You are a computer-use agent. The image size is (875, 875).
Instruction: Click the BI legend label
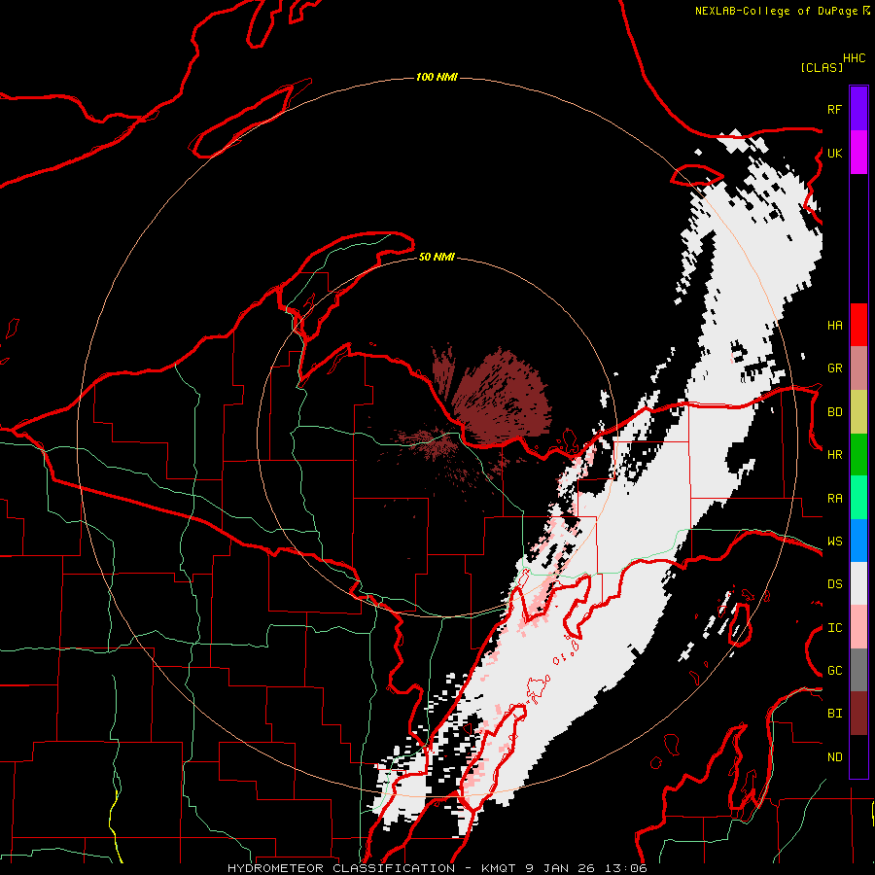click(834, 714)
